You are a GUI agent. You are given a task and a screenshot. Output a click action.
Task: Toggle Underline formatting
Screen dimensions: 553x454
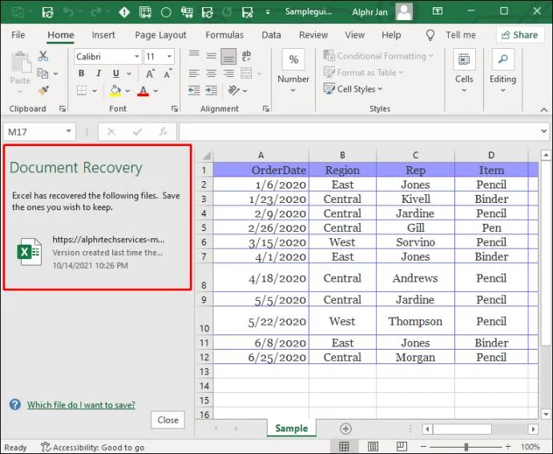[115, 74]
